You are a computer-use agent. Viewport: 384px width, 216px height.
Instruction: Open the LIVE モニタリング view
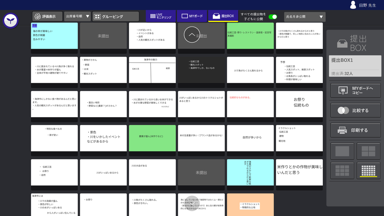[160, 16]
